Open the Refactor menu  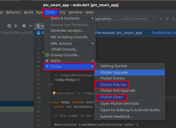13,12
